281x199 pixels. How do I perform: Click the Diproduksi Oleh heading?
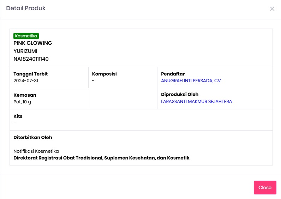click(180, 95)
